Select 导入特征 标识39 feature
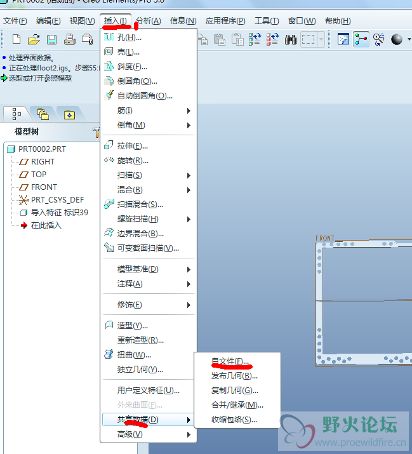The height and width of the screenshot is (454, 412). (59, 213)
